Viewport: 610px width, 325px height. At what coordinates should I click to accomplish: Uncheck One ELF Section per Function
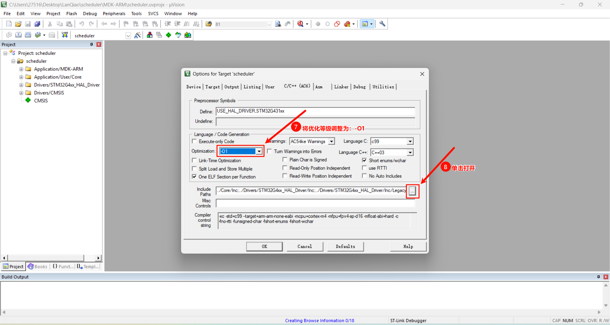pos(194,176)
